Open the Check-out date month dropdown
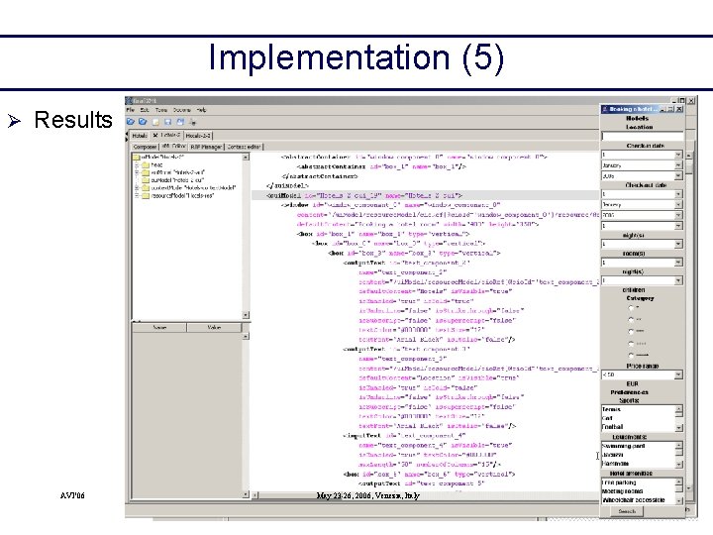The image size is (713, 535). point(678,205)
